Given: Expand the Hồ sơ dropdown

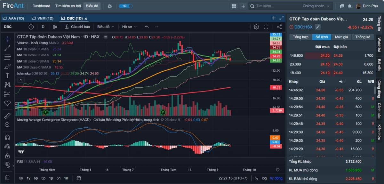Looking at the screenshot, I should [129, 27].
